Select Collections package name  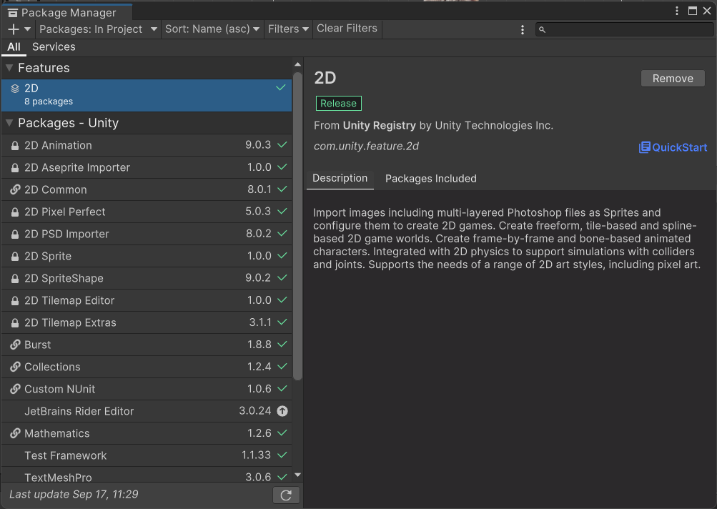tap(52, 367)
